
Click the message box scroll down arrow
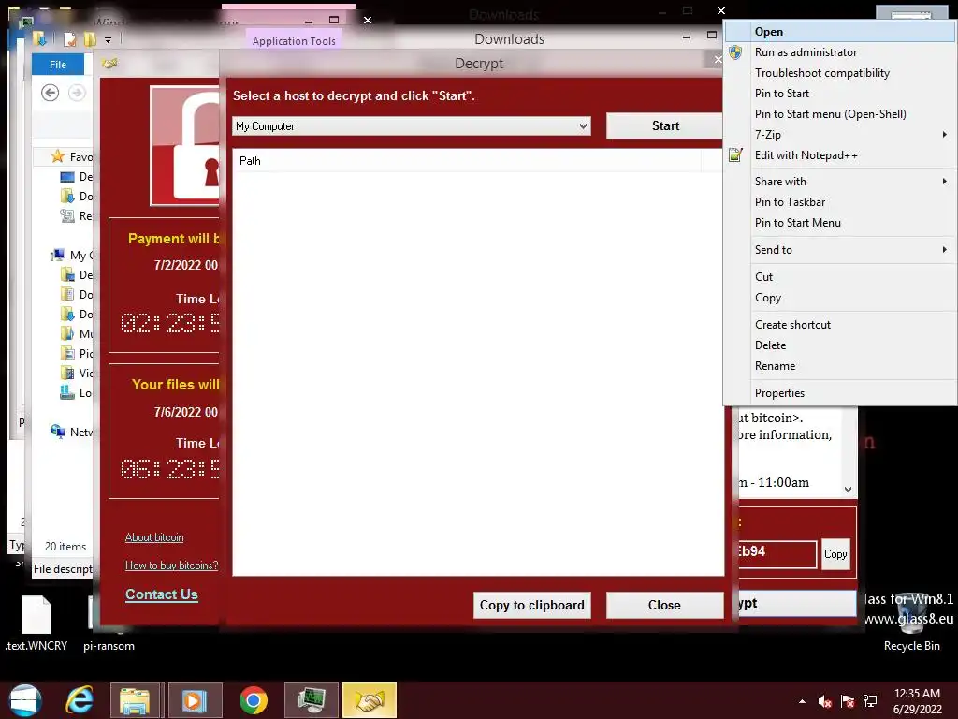point(848,489)
